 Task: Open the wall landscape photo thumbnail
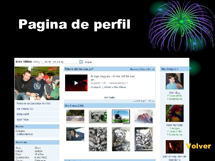tap(75, 116)
